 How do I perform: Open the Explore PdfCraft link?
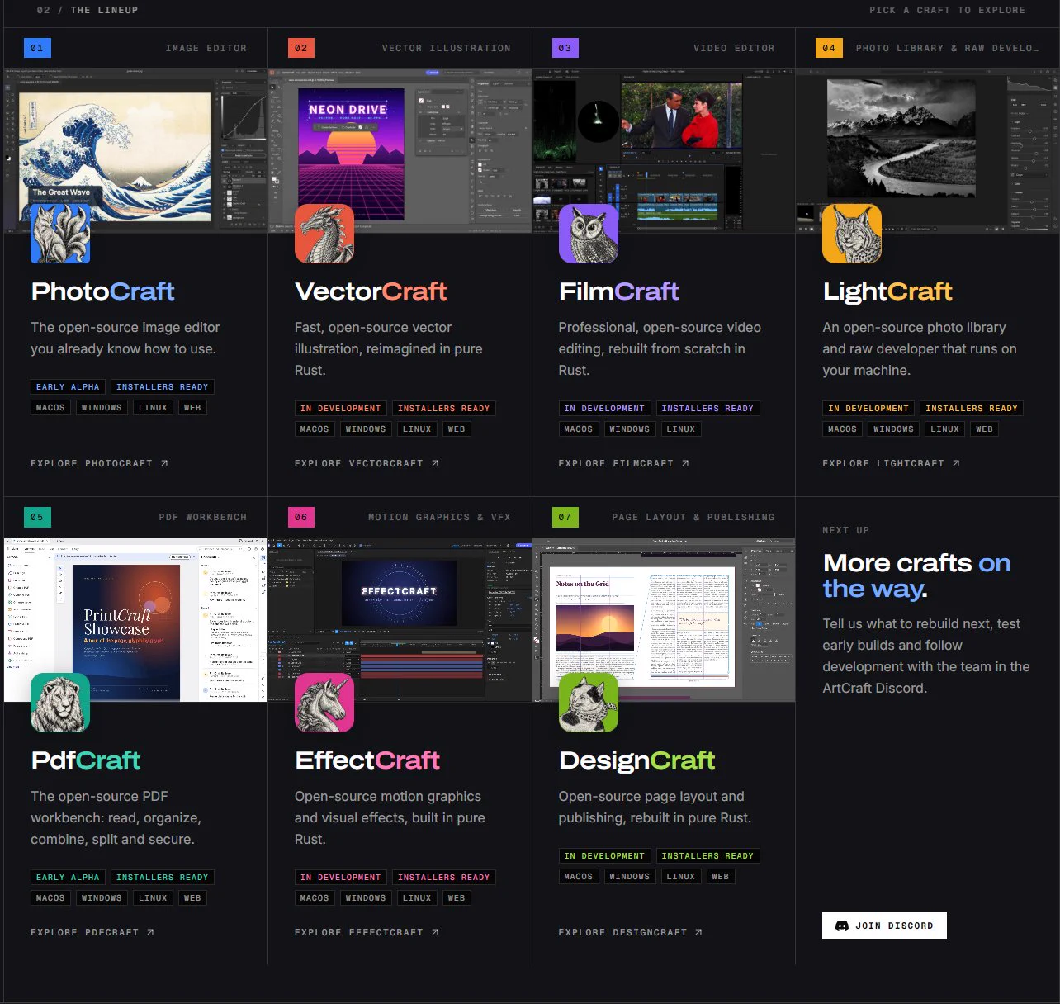[92, 932]
